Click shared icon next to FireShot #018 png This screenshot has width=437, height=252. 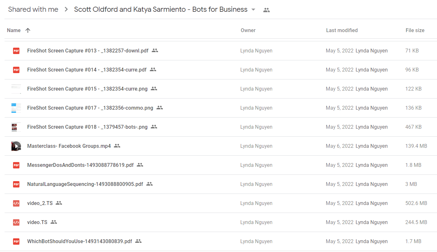coord(154,126)
